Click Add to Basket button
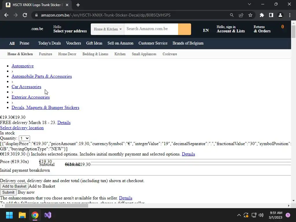Screen dimensions: 296x222 (x=14, y=186)
